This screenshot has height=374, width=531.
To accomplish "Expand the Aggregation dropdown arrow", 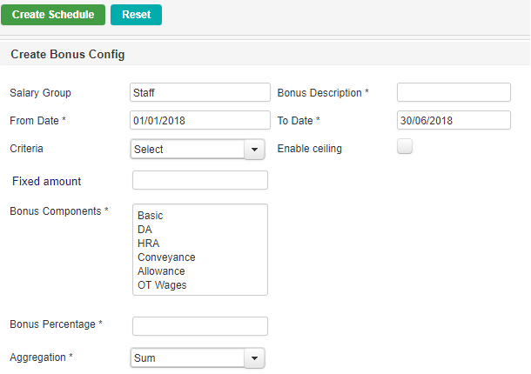I will tap(253, 357).
